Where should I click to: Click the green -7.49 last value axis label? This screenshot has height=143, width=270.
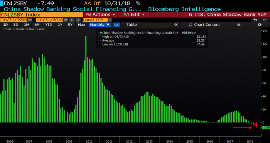click(x=266, y=128)
